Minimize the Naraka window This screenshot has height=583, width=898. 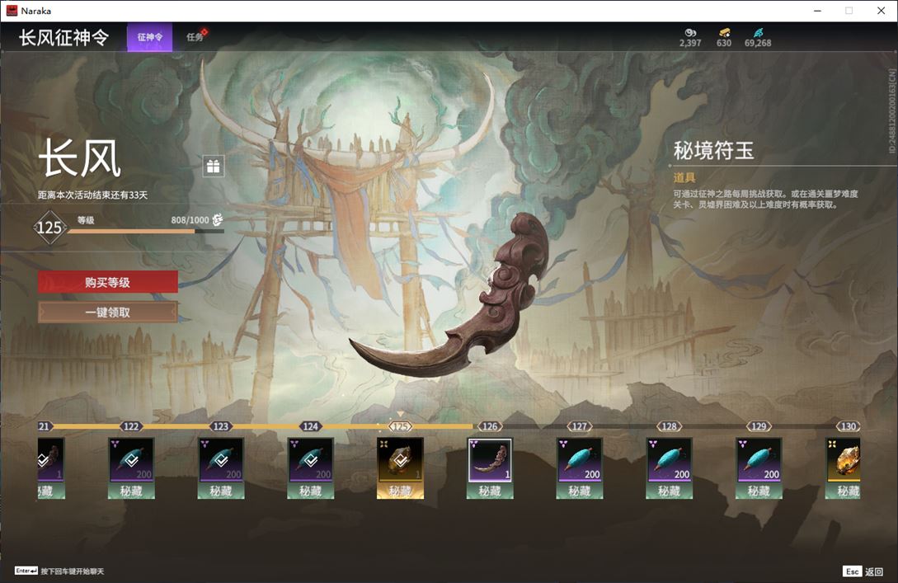(x=817, y=11)
